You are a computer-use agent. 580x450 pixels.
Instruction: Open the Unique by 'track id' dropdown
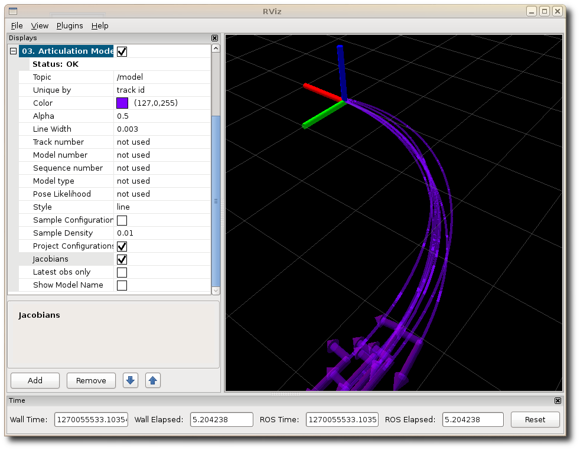tap(161, 90)
